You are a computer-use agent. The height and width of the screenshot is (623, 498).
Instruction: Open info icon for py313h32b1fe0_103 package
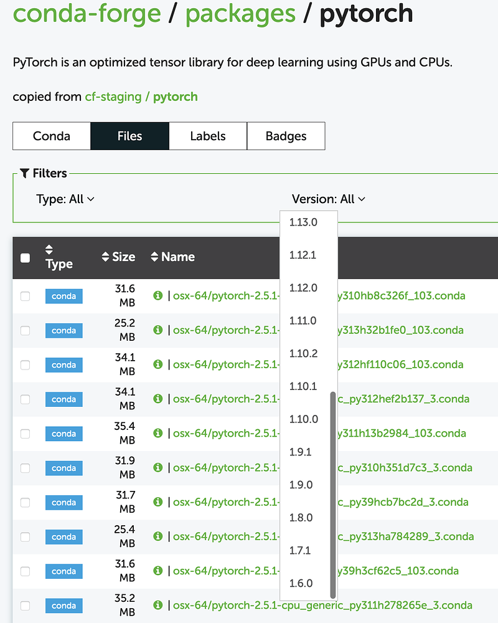click(157, 330)
